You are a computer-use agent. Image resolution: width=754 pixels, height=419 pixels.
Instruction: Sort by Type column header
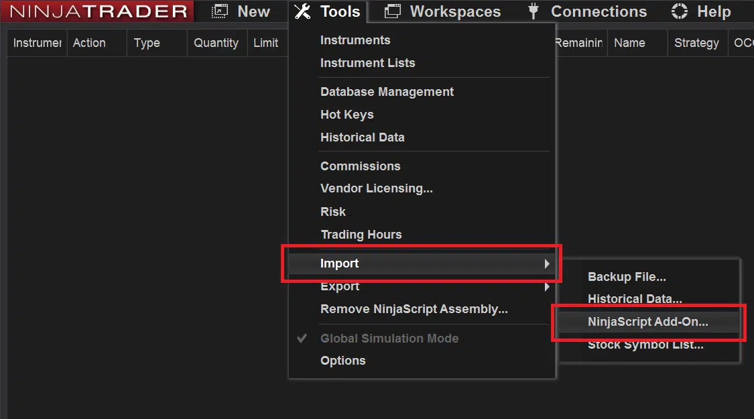157,43
